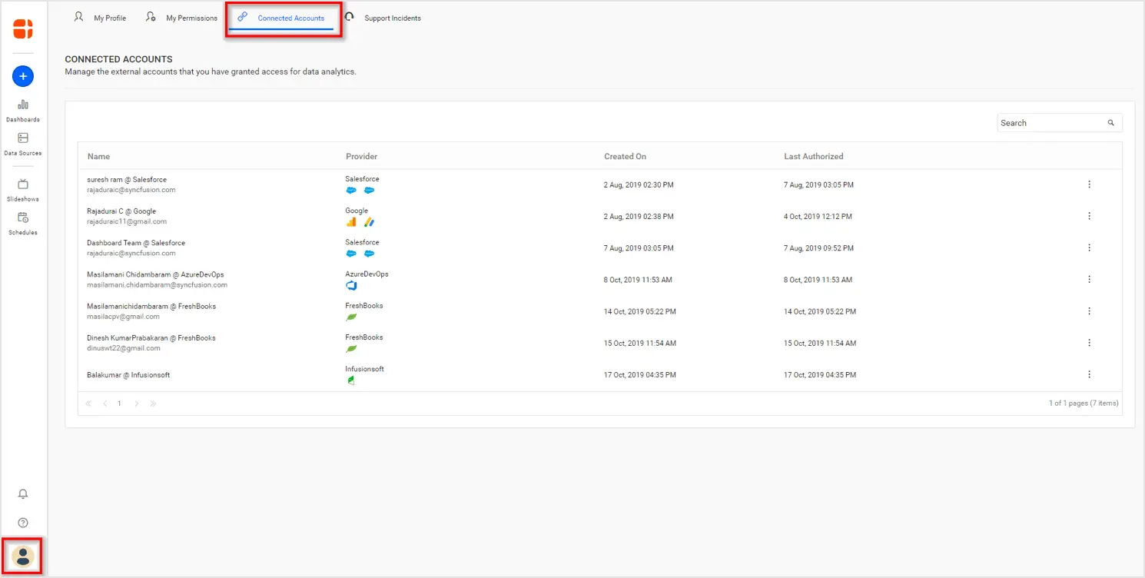
Task: Switch to the My Permissions tab
Action: (x=182, y=18)
